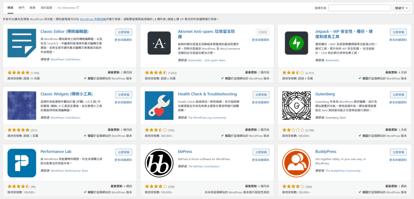This screenshot has width=414, height=199.
Task: Switch to the 我的最愛 tab
Action: click(x=46, y=8)
